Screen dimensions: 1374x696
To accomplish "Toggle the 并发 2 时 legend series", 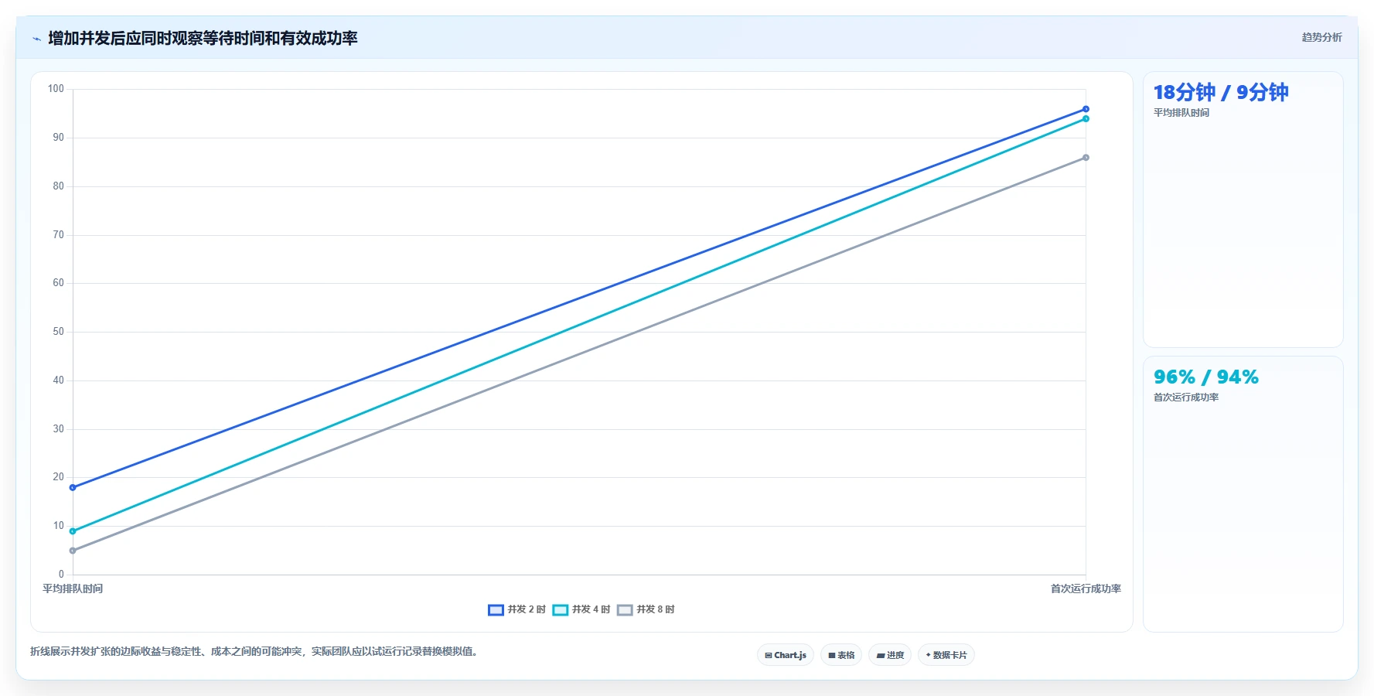I will point(517,609).
